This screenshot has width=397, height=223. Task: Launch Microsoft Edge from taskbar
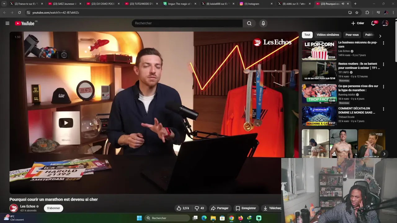click(204, 218)
